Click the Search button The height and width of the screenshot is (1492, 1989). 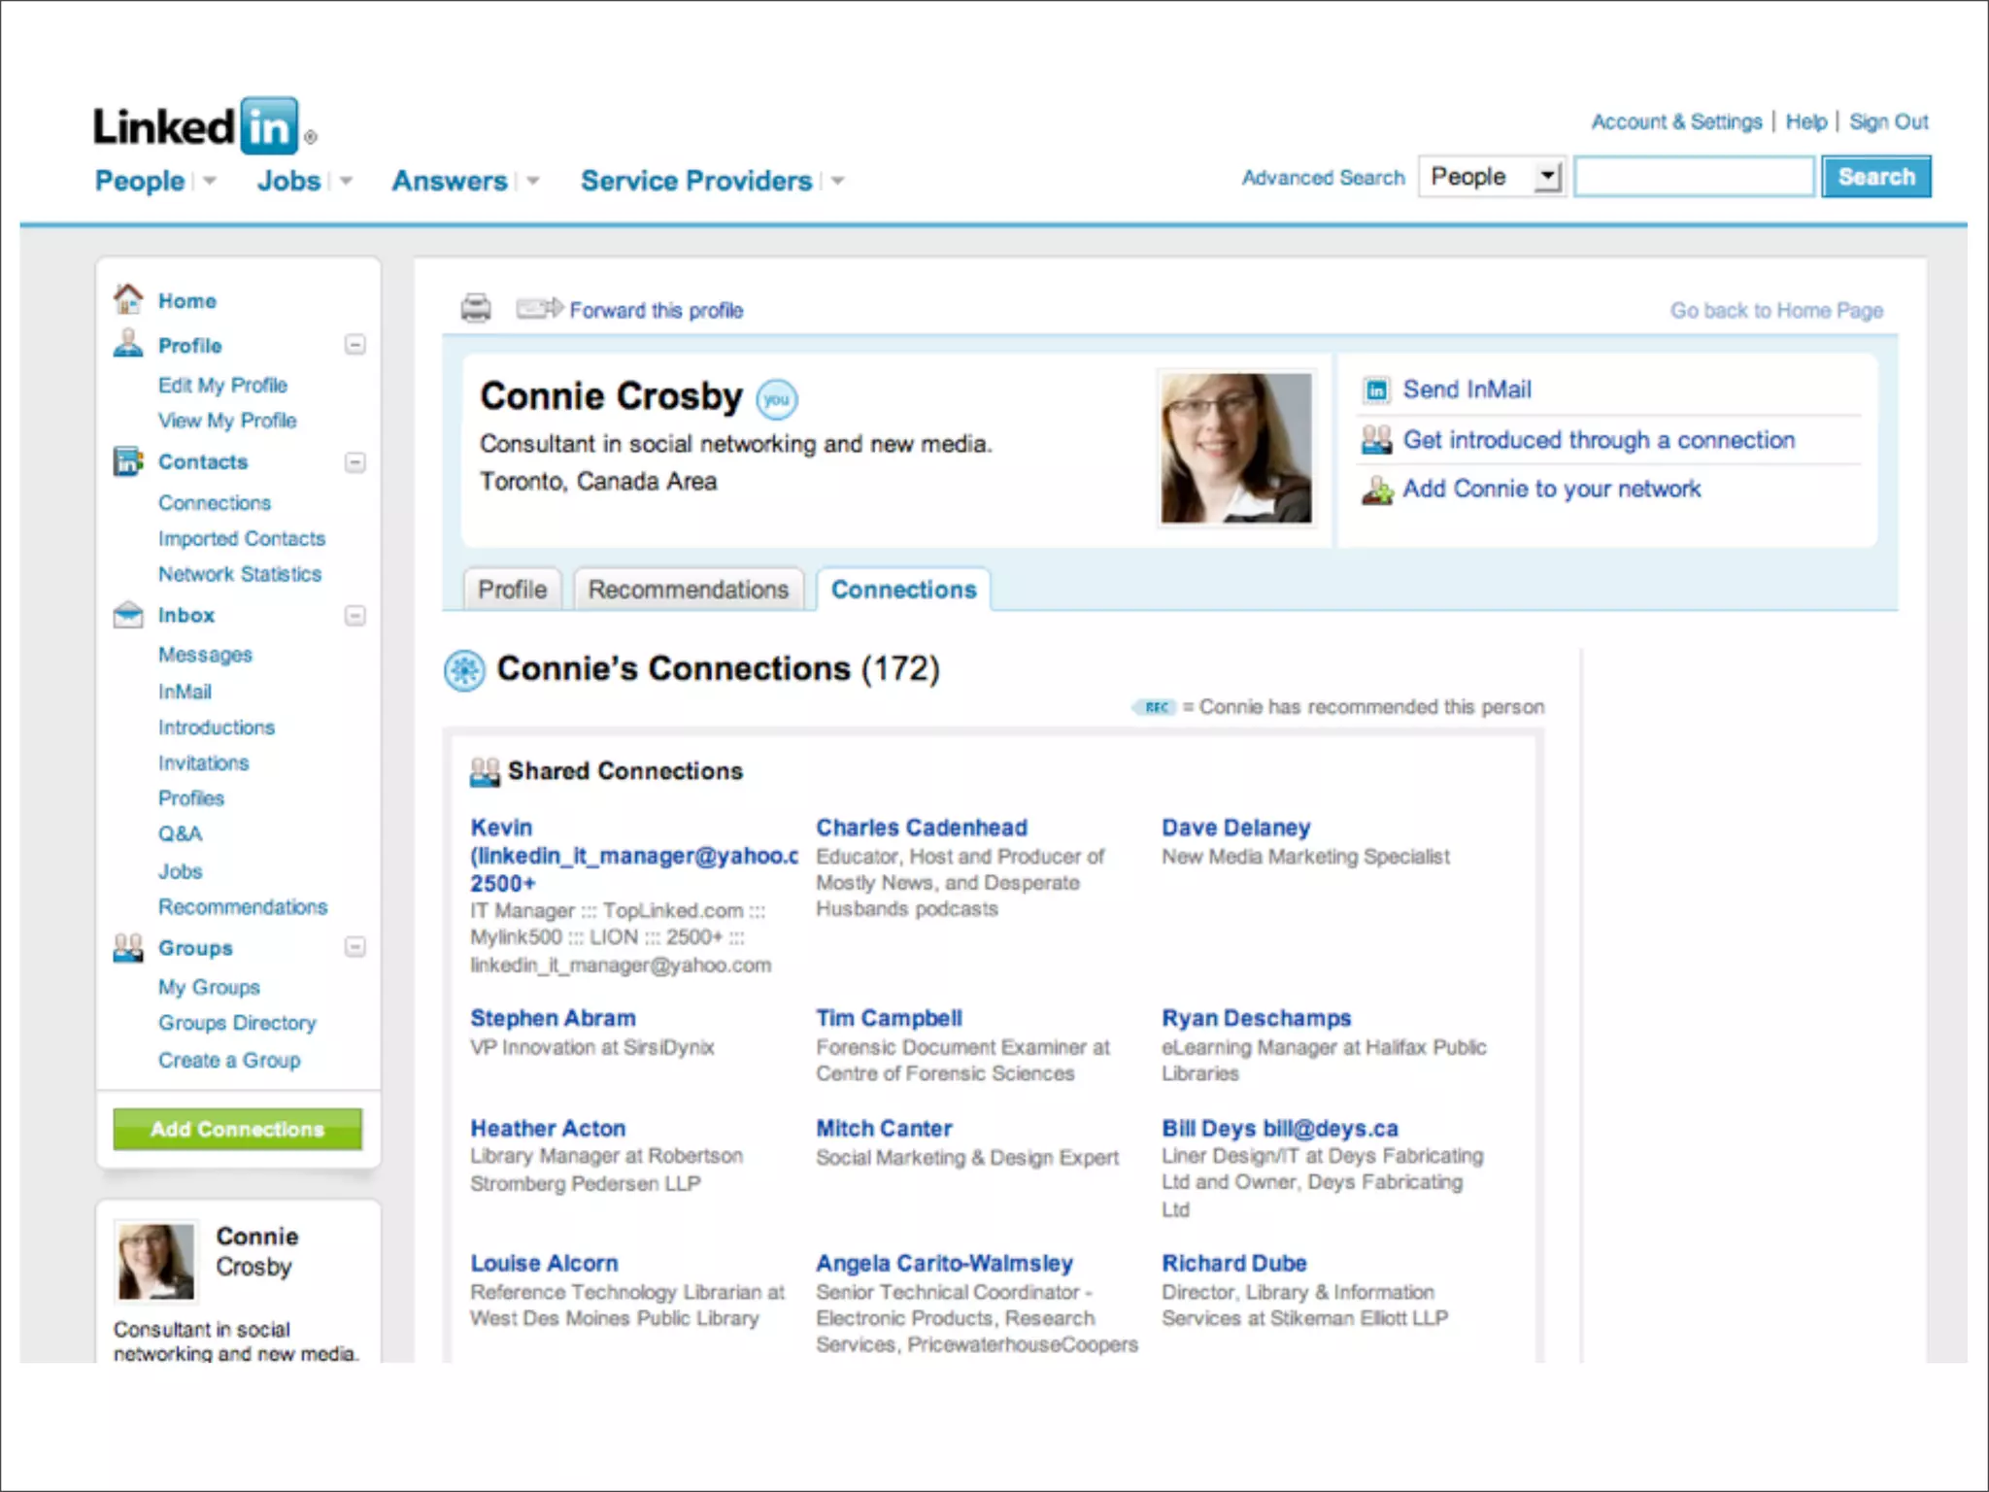coord(1876,177)
